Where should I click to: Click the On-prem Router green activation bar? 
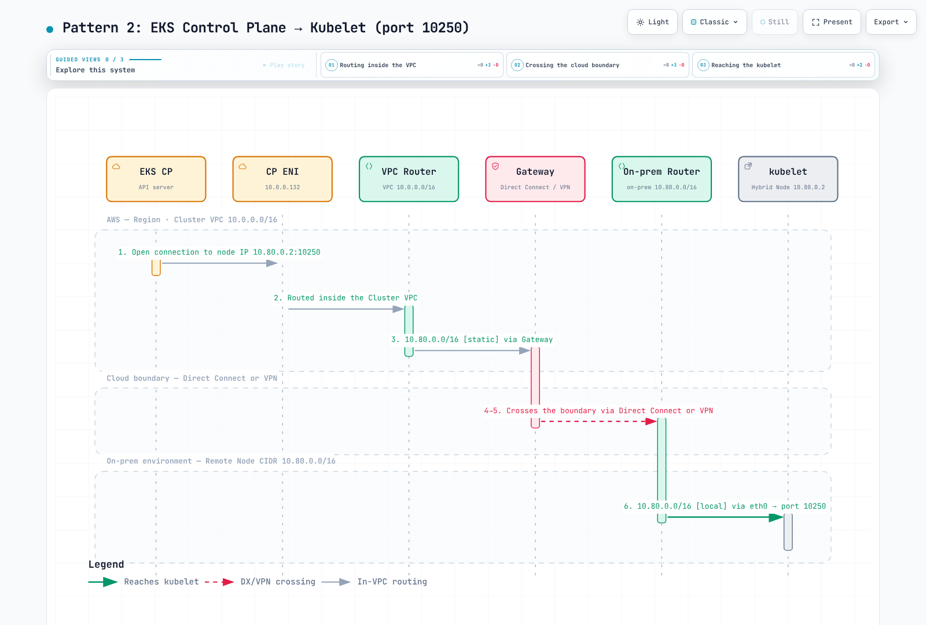pyautogui.click(x=662, y=470)
